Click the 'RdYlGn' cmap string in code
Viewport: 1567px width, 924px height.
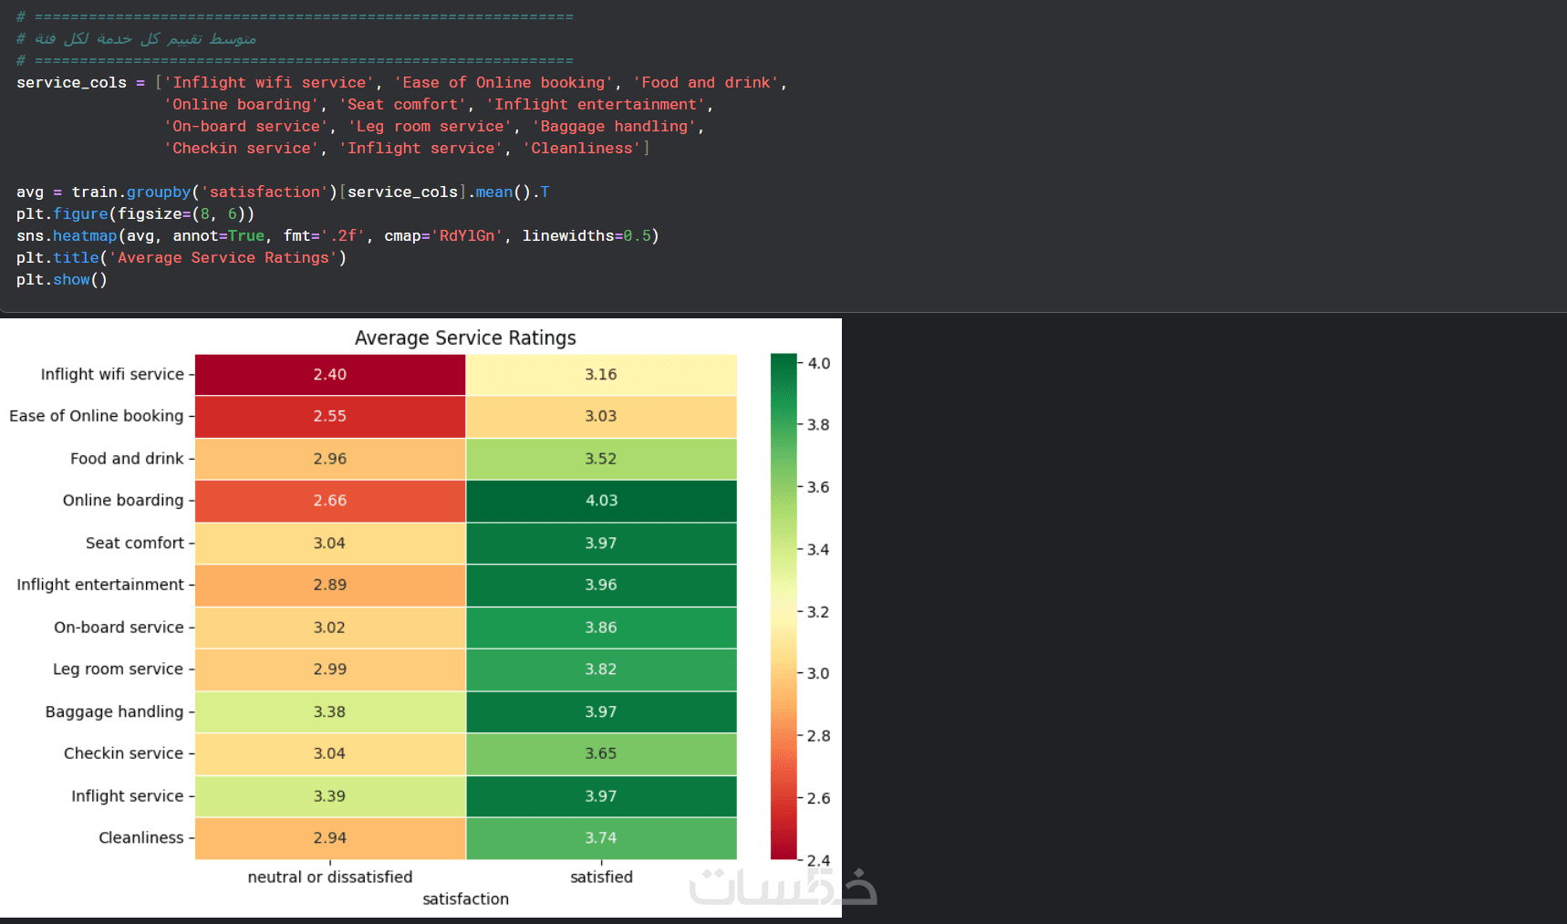pyautogui.click(x=467, y=235)
